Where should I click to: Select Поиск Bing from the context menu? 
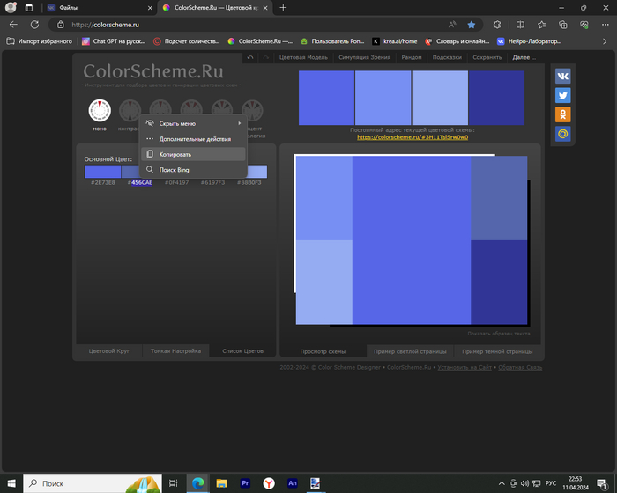(x=175, y=169)
